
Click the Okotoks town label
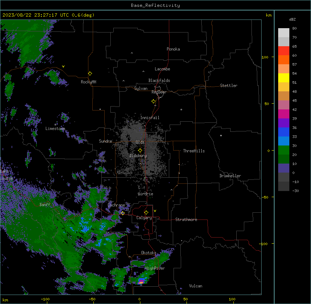click(149, 253)
